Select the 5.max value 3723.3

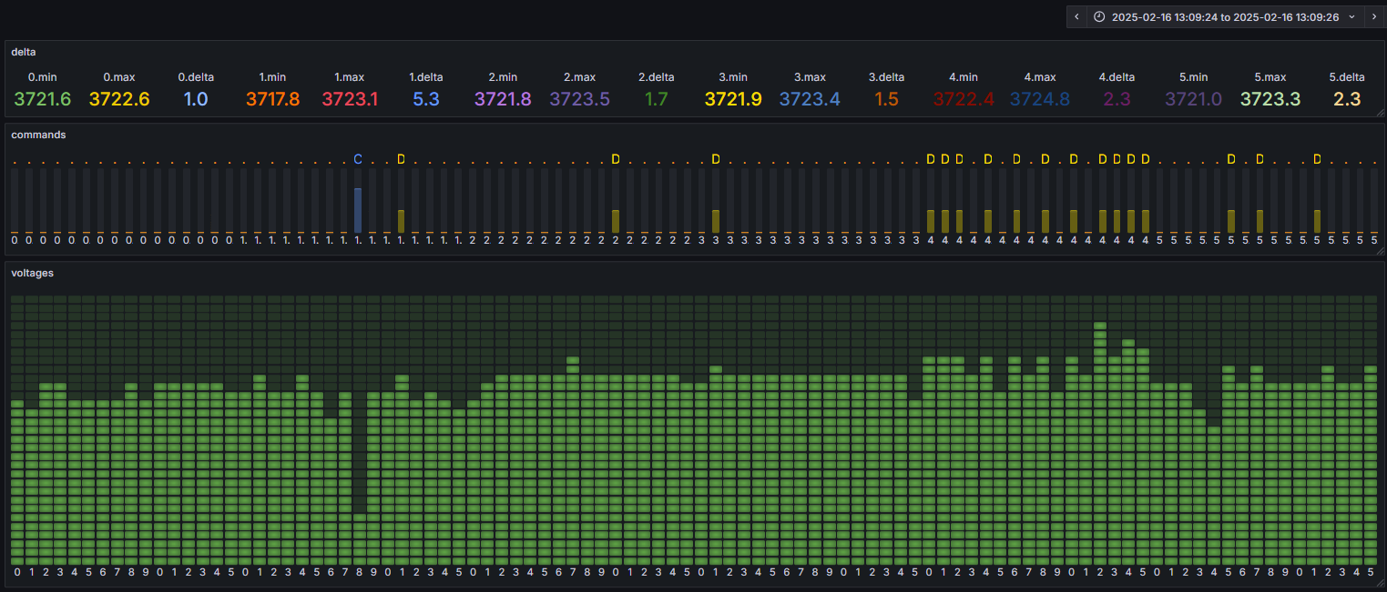pyautogui.click(x=1270, y=99)
